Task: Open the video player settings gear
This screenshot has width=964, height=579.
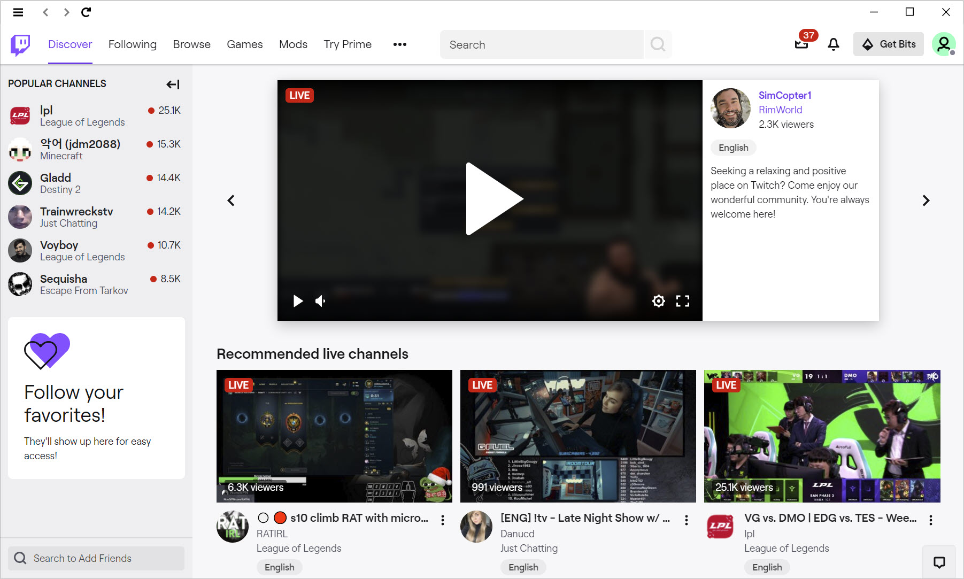Action: [659, 301]
